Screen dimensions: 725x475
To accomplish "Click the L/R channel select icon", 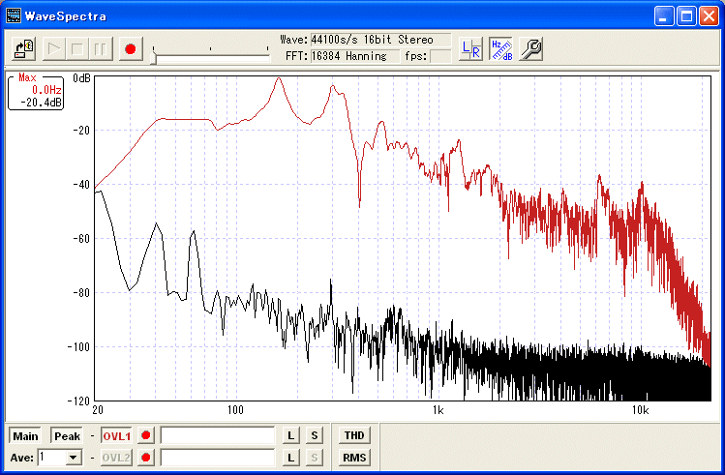I will [470, 48].
